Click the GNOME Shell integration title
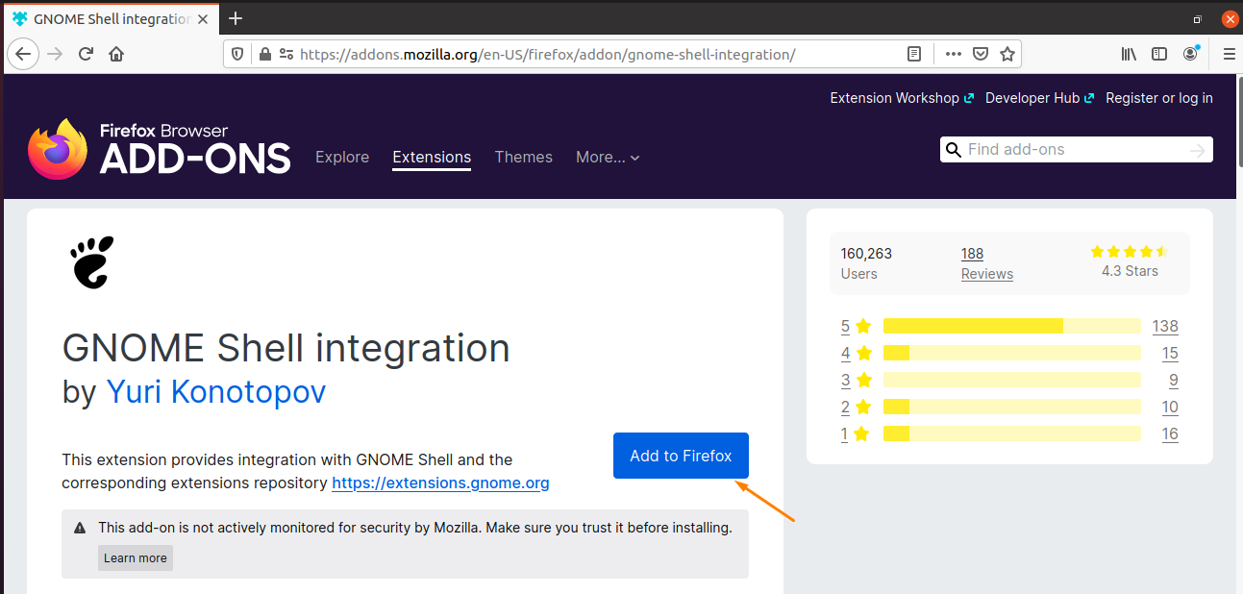 tap(286, 348)
